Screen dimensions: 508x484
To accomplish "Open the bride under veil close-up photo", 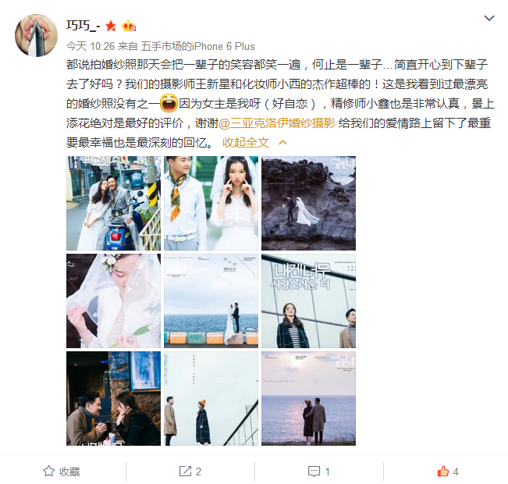I will [x=113, y=301].
